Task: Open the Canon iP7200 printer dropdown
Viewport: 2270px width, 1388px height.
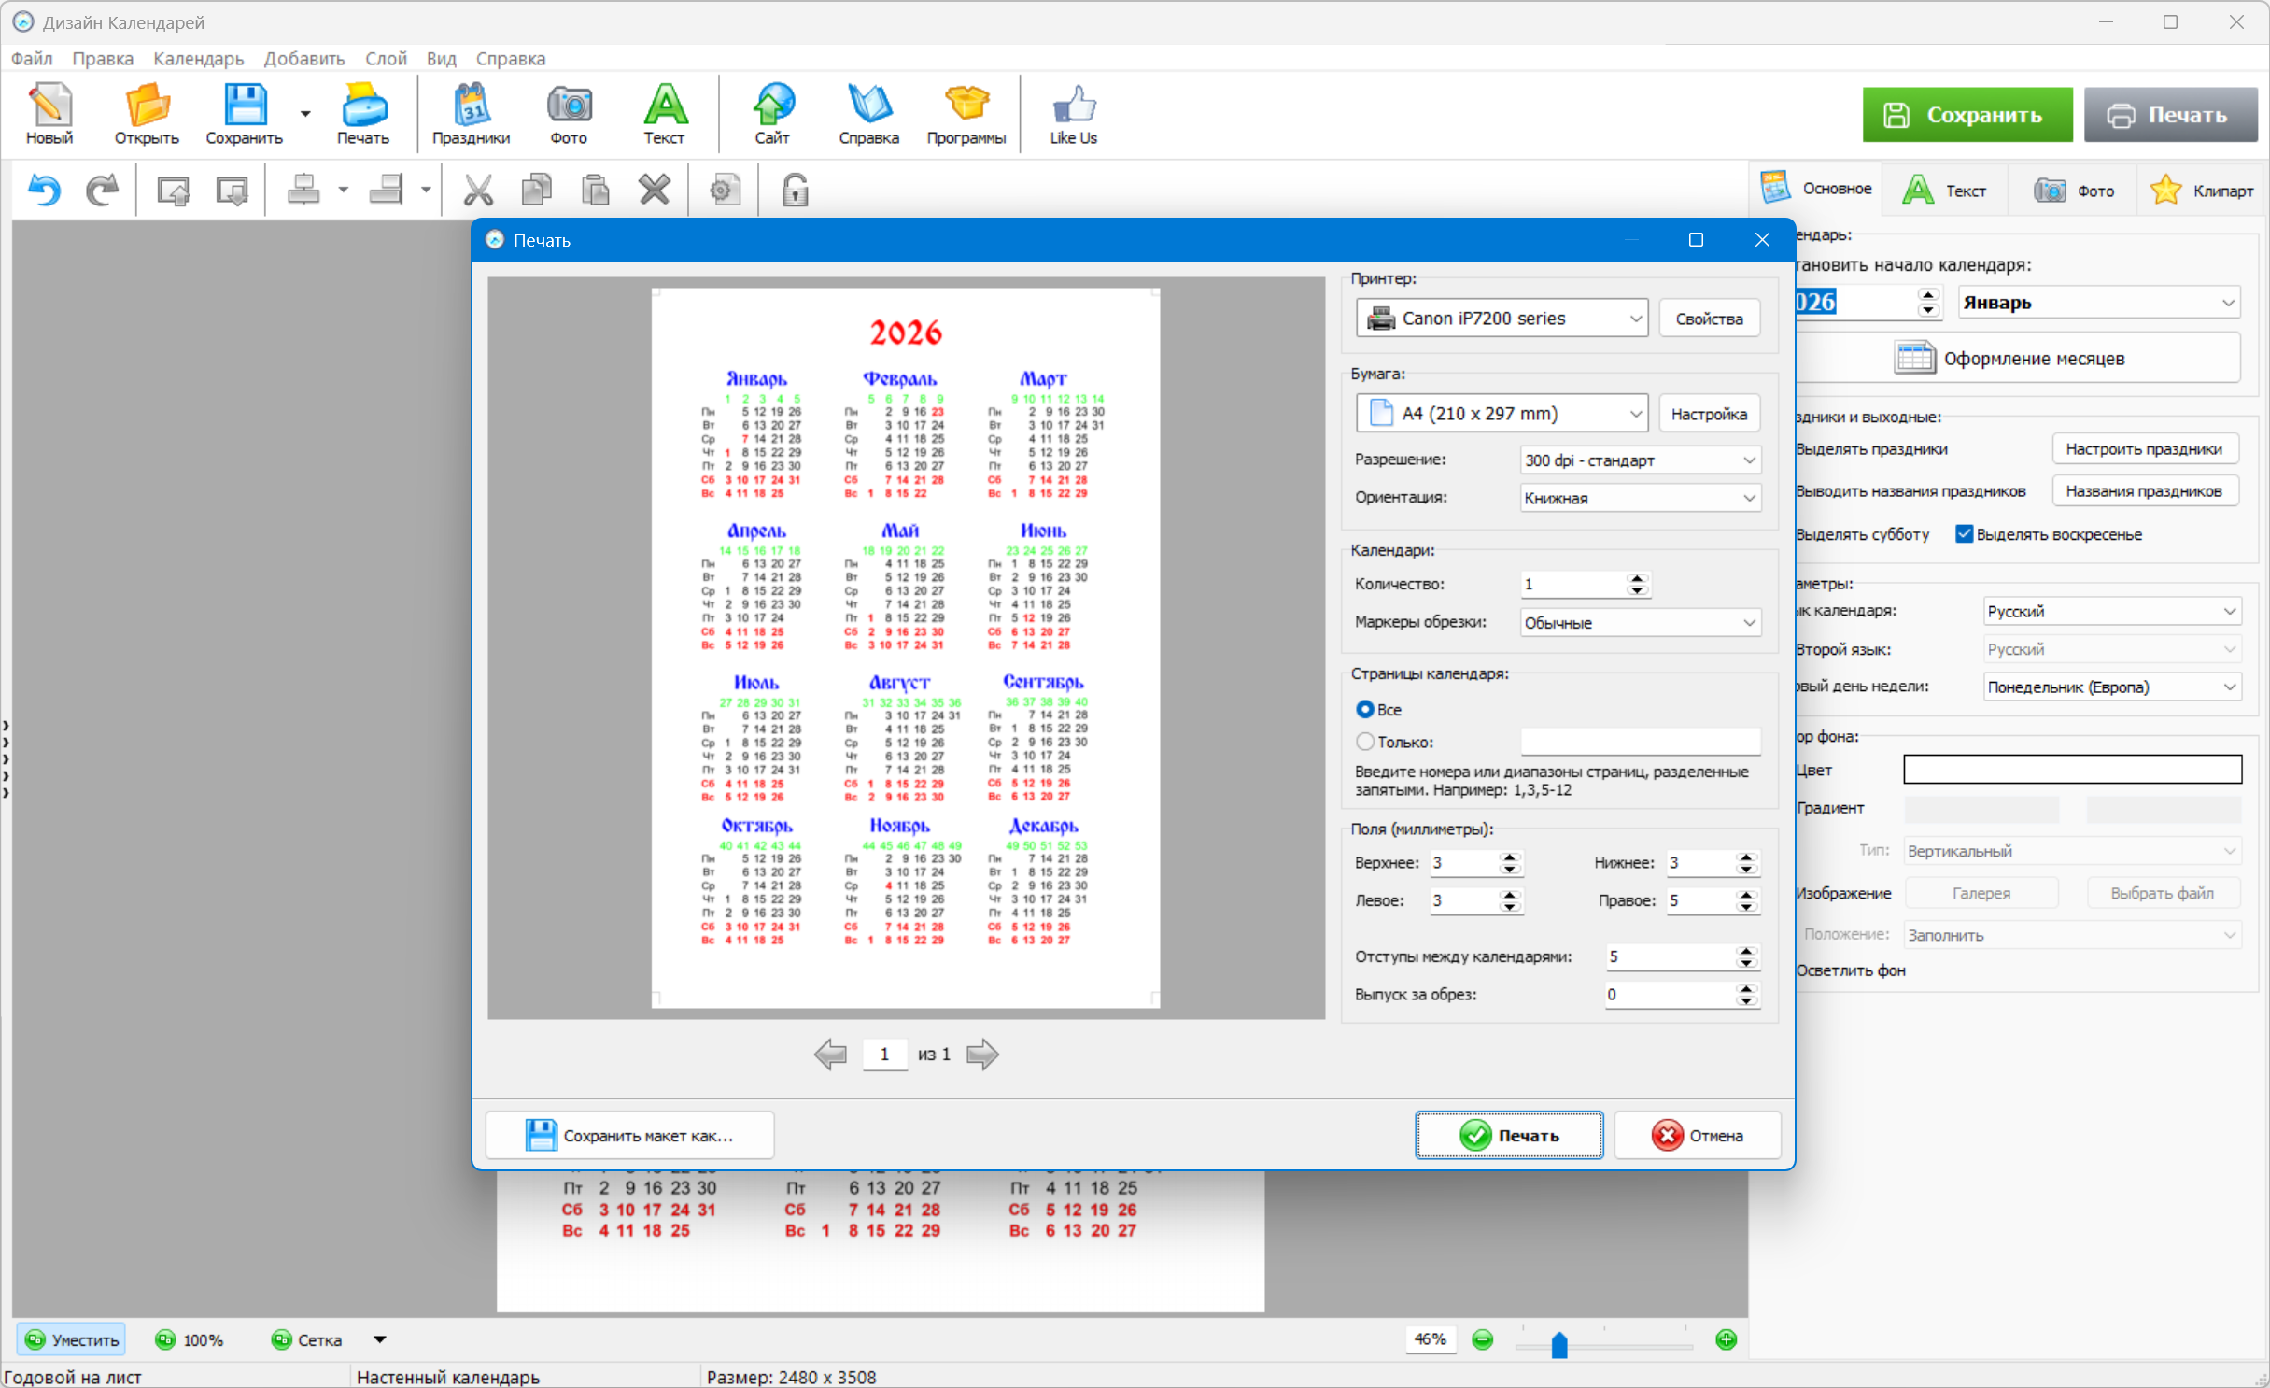Action: [1502, 319]
